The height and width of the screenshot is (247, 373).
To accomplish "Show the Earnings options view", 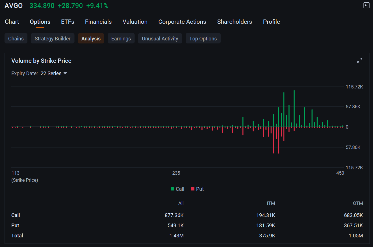I will tap(121, 39).
